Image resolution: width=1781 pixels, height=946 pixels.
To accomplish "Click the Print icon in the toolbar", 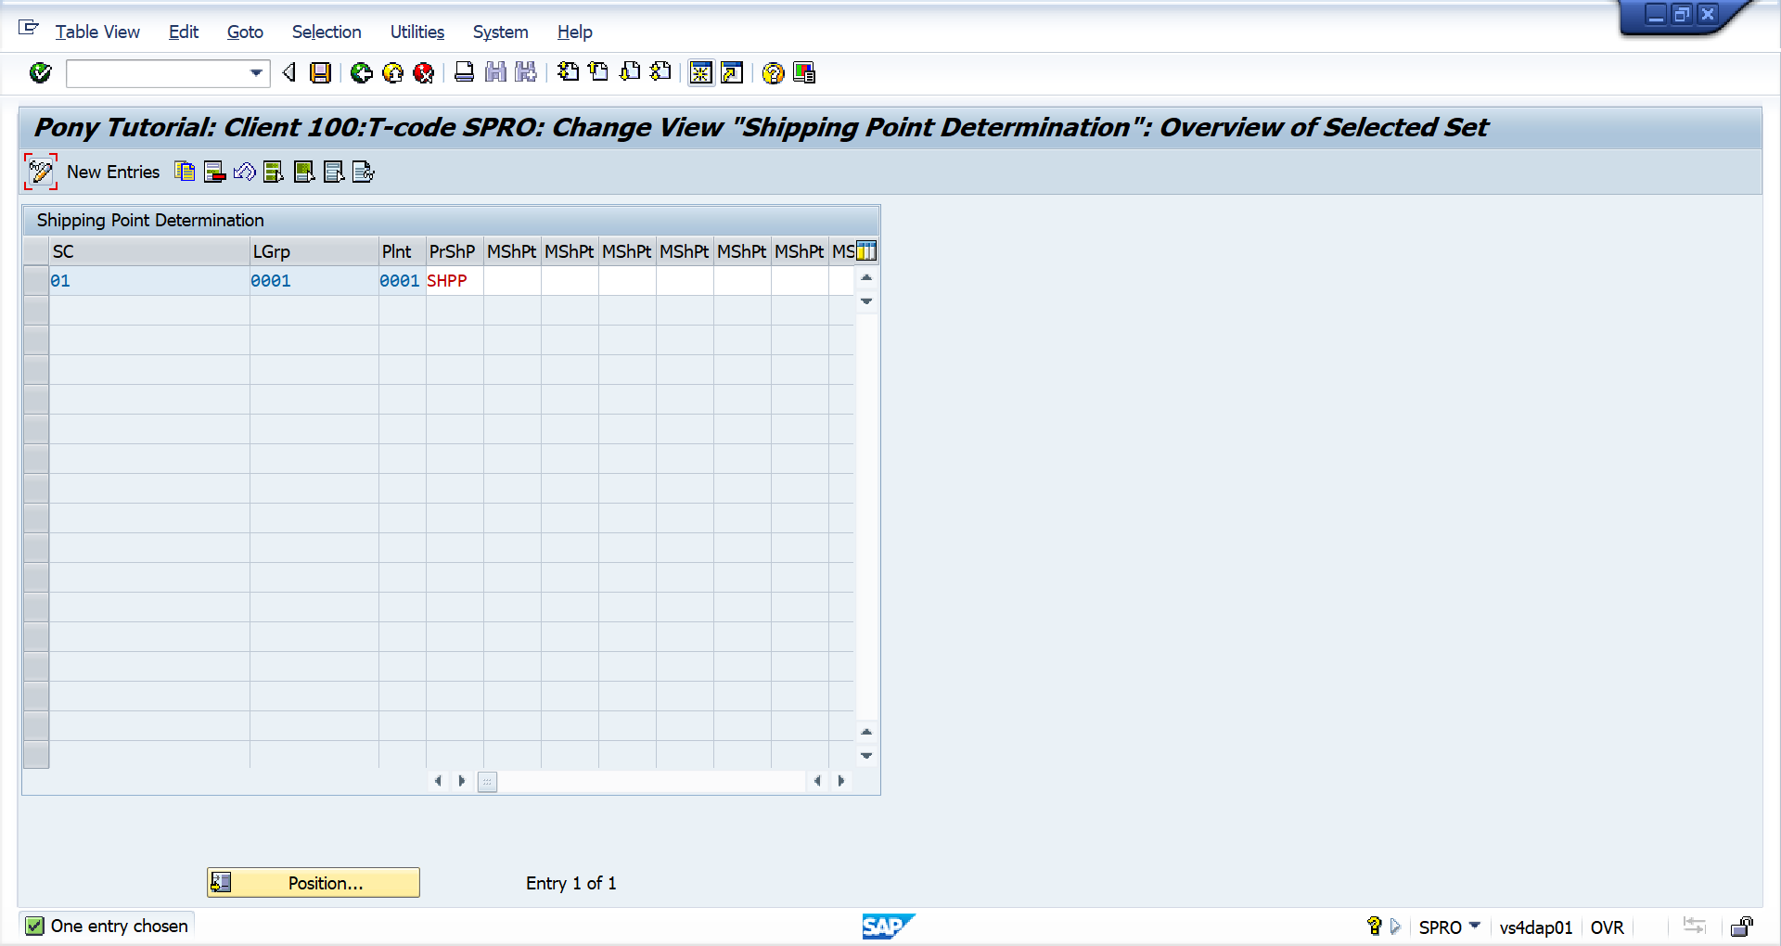I will [x=464, y=73].
